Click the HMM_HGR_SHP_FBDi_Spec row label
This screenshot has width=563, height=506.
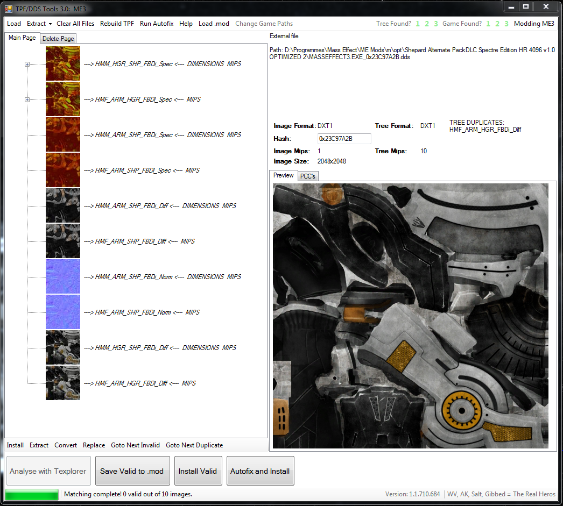(x=163, y=64)
